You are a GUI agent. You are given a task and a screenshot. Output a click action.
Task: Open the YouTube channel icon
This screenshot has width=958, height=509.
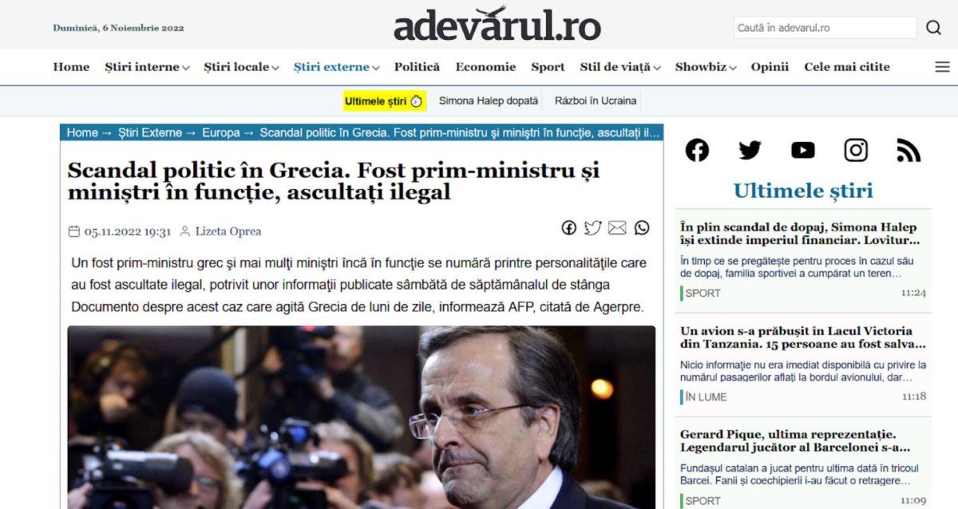click(x=802, y=150)
